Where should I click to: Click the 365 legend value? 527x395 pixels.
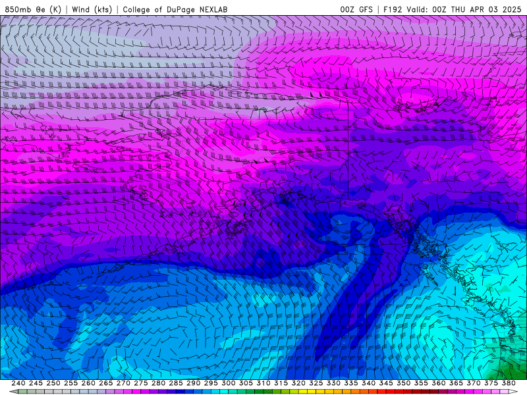[x=456, y=383]
